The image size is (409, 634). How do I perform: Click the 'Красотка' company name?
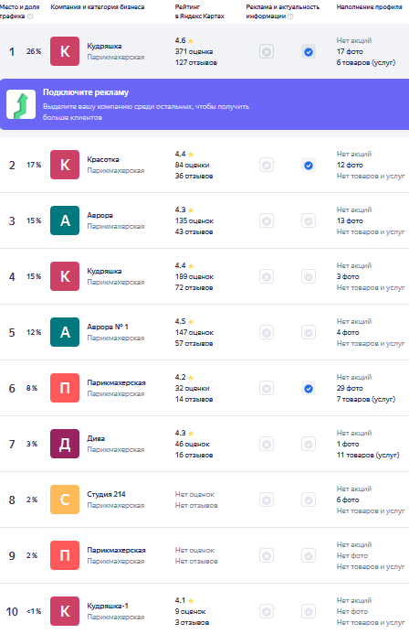pos(103,159)
